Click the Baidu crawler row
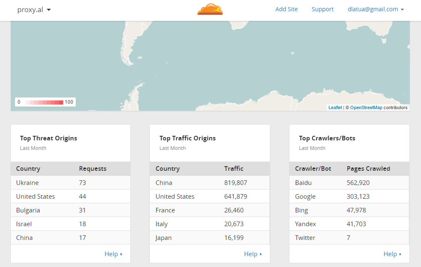Image resolution: width=421 pixels, height=267 pixels. (349, 182)
